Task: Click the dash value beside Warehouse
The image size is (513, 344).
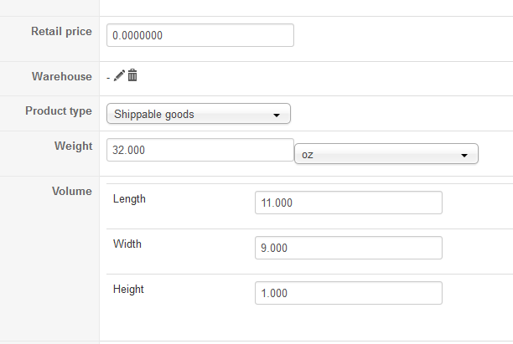Action: 109,77
